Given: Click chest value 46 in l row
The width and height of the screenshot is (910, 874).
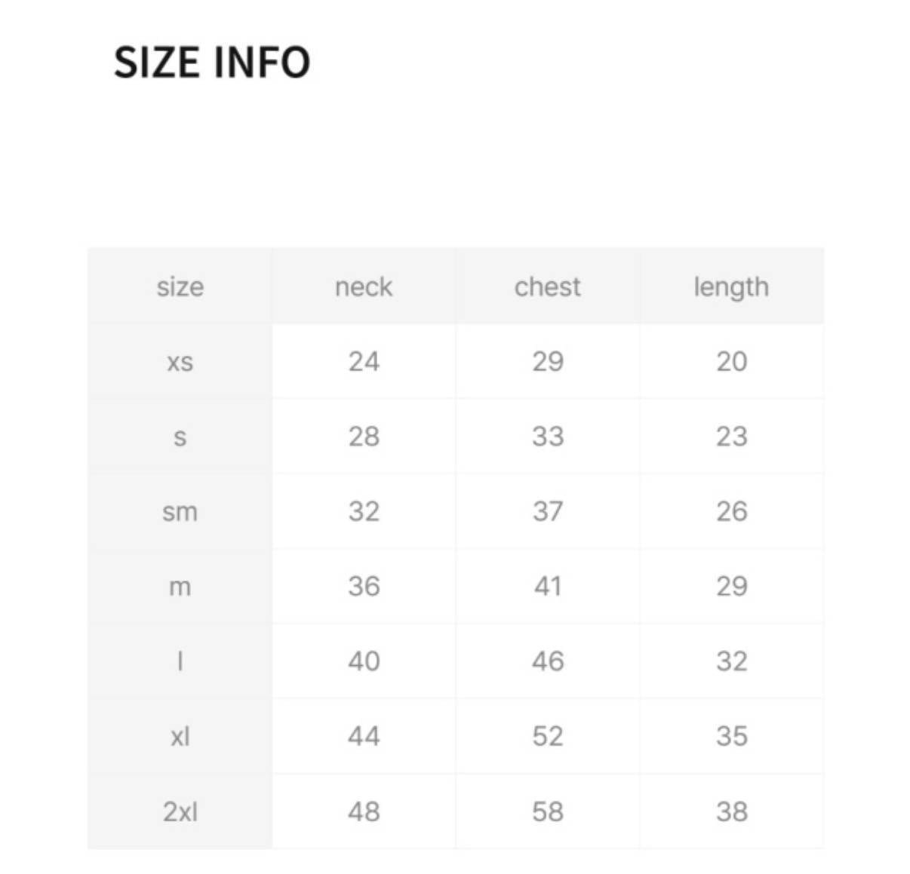Looking at the screenshot, I should tap(548, 661).
